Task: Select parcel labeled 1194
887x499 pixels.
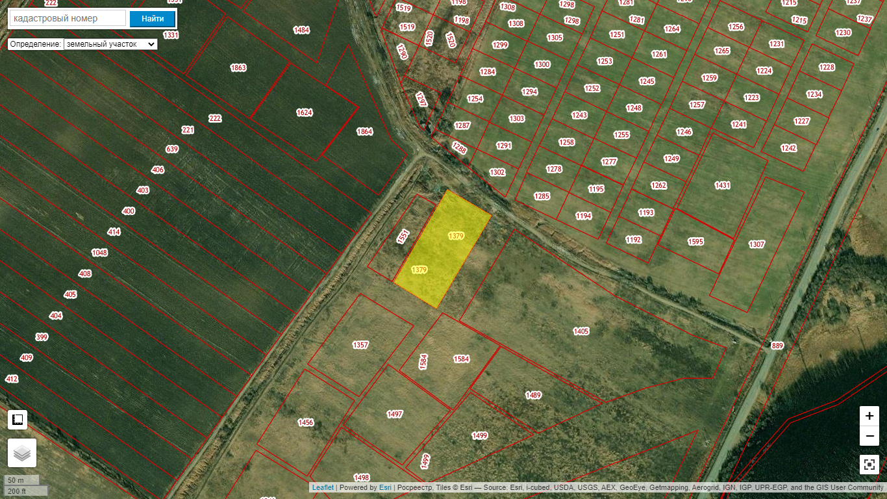Action: click(x=584, y=216)
